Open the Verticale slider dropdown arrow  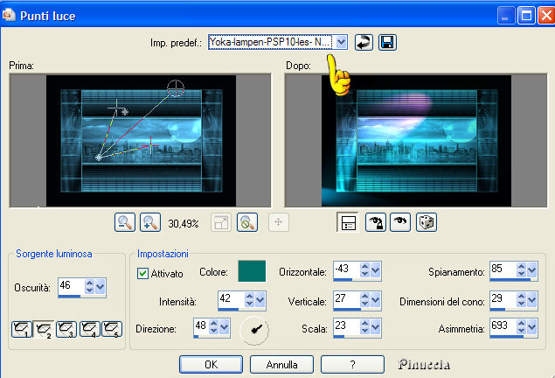[x=375, y=300]
